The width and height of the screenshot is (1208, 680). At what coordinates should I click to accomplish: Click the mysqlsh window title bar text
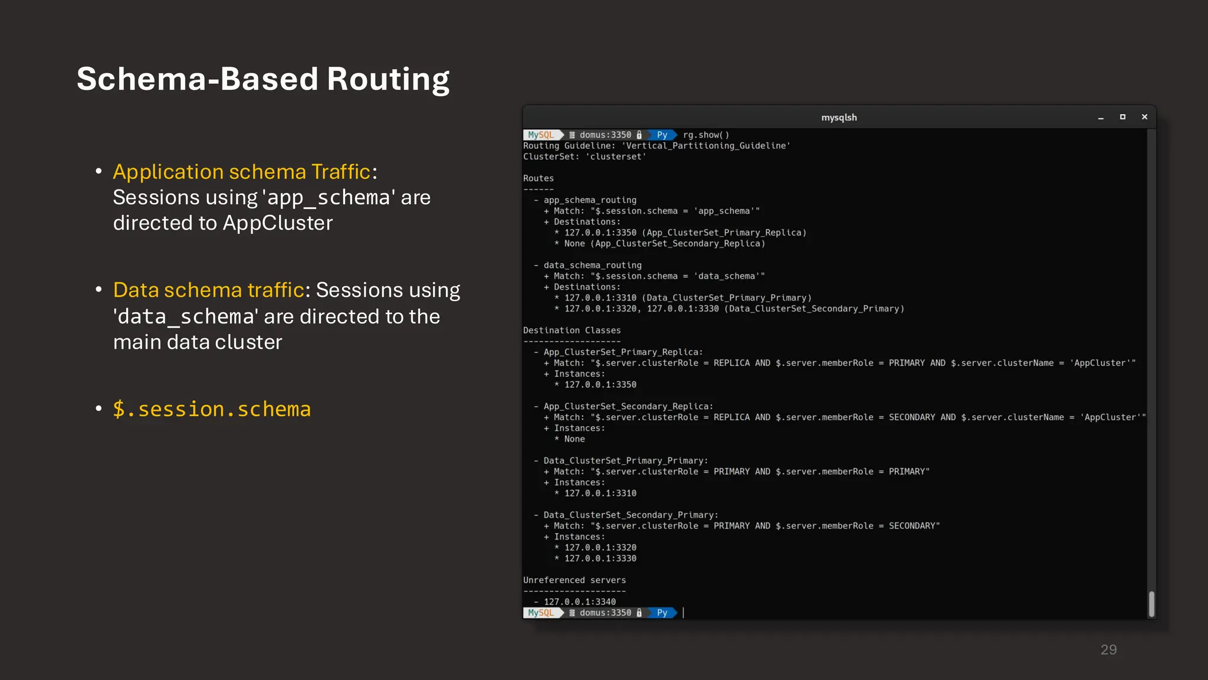coord(839,117)
